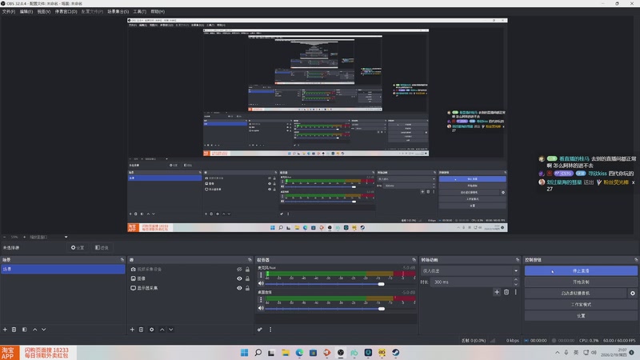Open the 场景集合(S) menu
Viewport: 640px width, 360px height.
coord(118,11)
